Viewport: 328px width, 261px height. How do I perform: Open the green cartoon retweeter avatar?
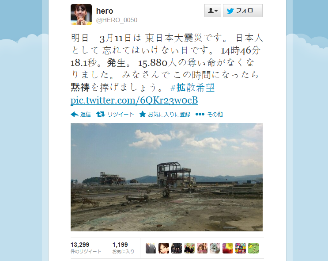click(x=253, y=248)
